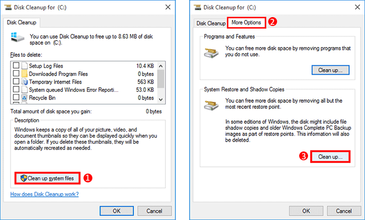Click the drive icon beside the Disk Cleanup description

(x=18, y=37)
